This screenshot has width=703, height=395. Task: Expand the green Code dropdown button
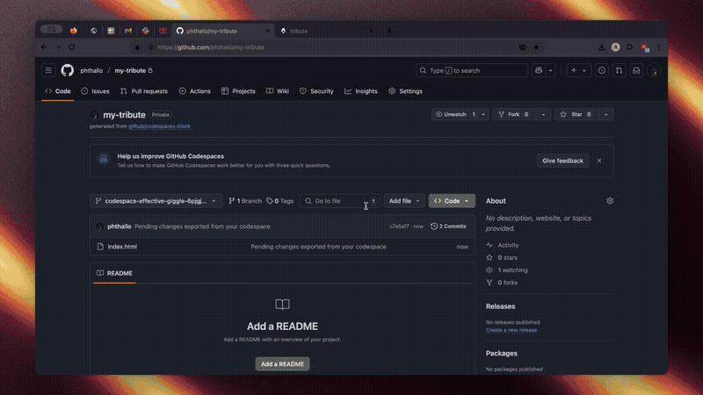click(x=452, y=201)
